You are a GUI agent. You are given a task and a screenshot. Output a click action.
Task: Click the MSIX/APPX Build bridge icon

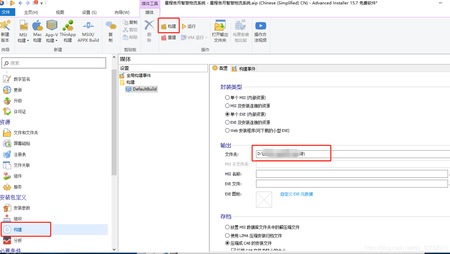click(88, 26)
